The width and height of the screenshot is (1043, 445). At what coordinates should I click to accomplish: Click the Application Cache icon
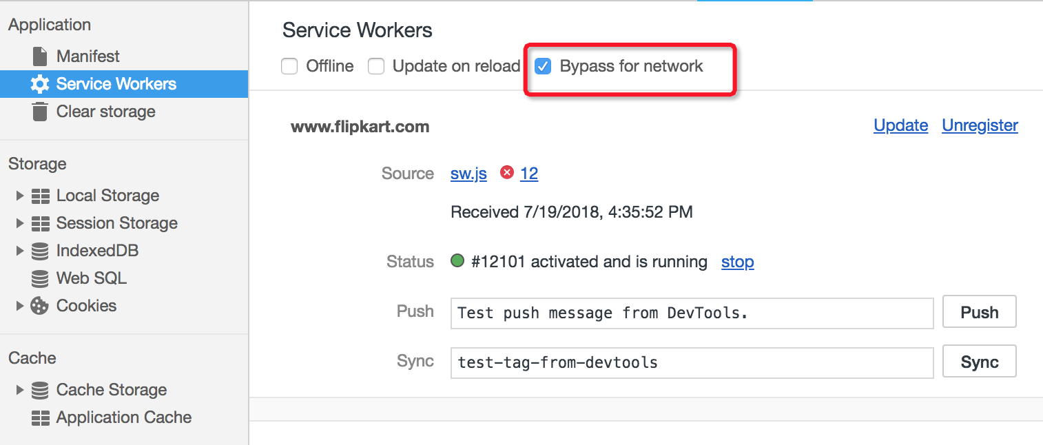[39, 417]
